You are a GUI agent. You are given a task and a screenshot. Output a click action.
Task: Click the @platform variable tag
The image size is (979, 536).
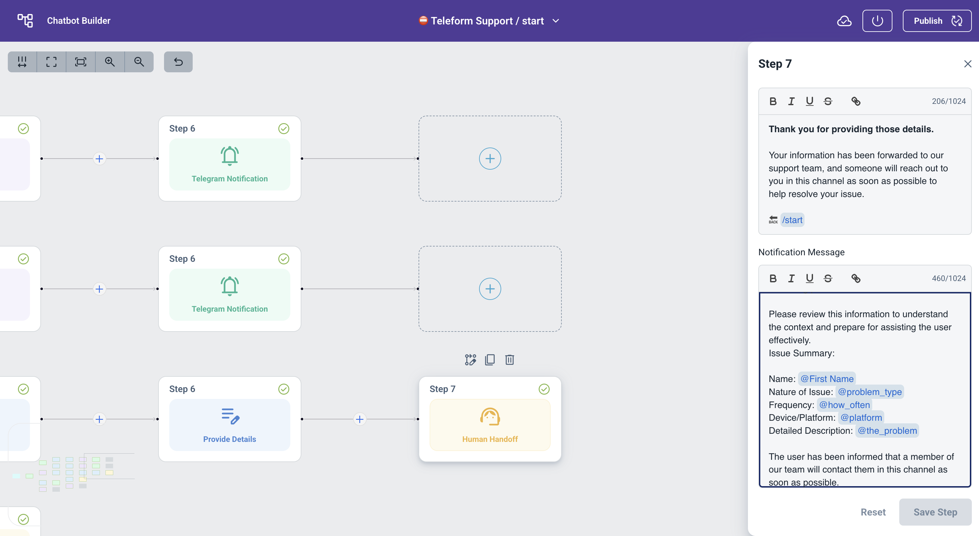pos(861,417)
